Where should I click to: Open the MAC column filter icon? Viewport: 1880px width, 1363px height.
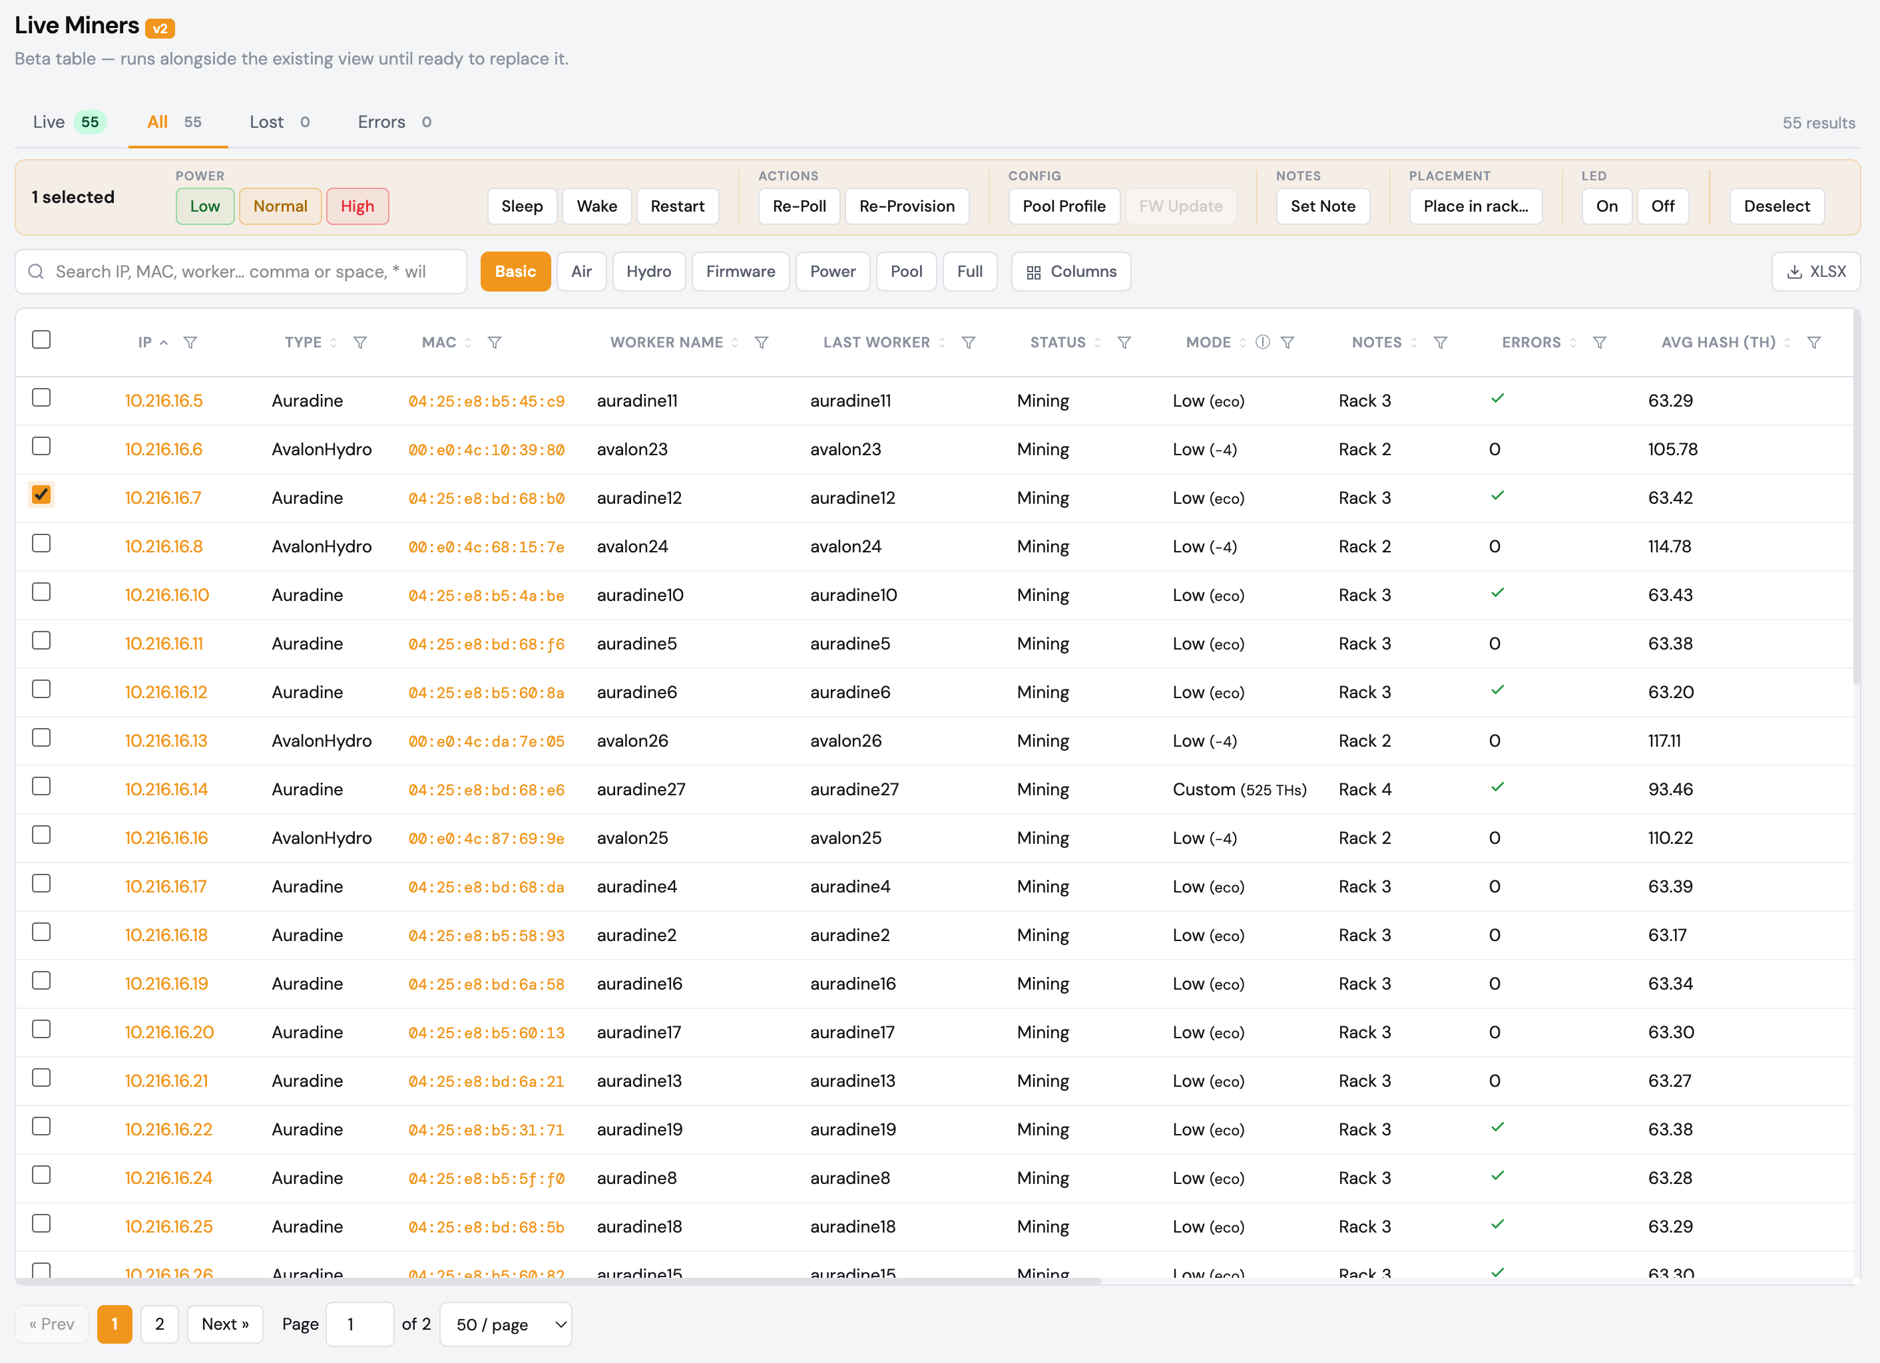coord(494,342)
